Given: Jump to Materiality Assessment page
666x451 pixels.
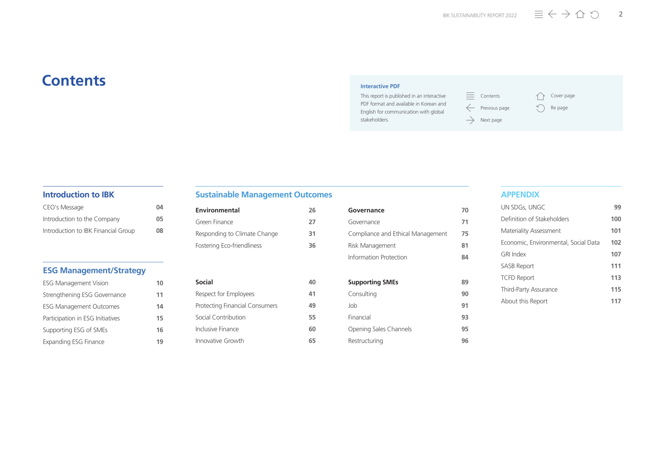Looking at the screenshot, I should point(530,231).
